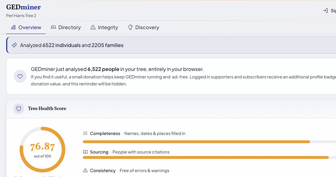336x177 pixels.
Task: Switch to the Directory tab
Action: (x=66, y=27)
